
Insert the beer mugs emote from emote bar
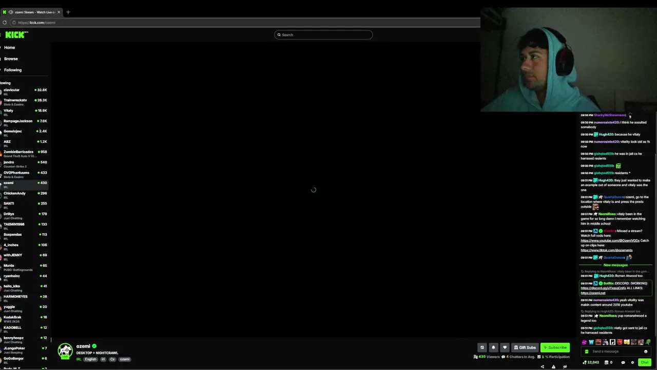[627, 342]
